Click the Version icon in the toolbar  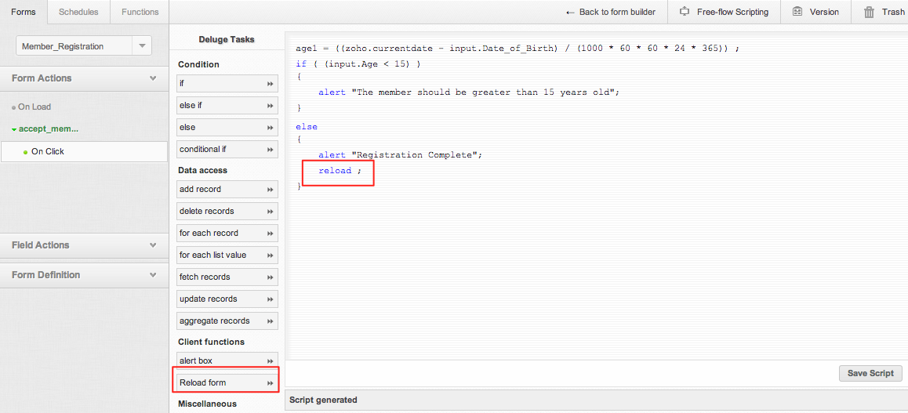coord(797,12)
